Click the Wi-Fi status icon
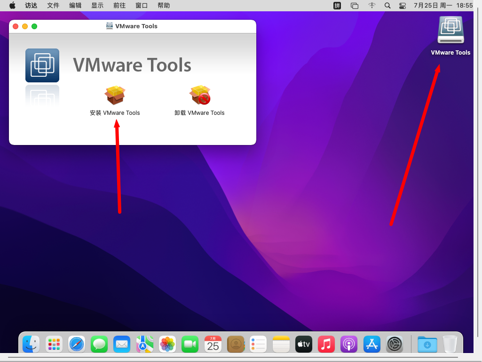 [372, 5]
